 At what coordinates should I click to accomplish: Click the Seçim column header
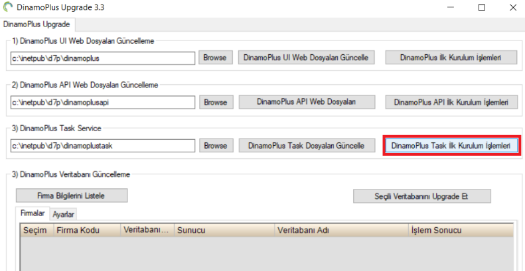[37, 230]
